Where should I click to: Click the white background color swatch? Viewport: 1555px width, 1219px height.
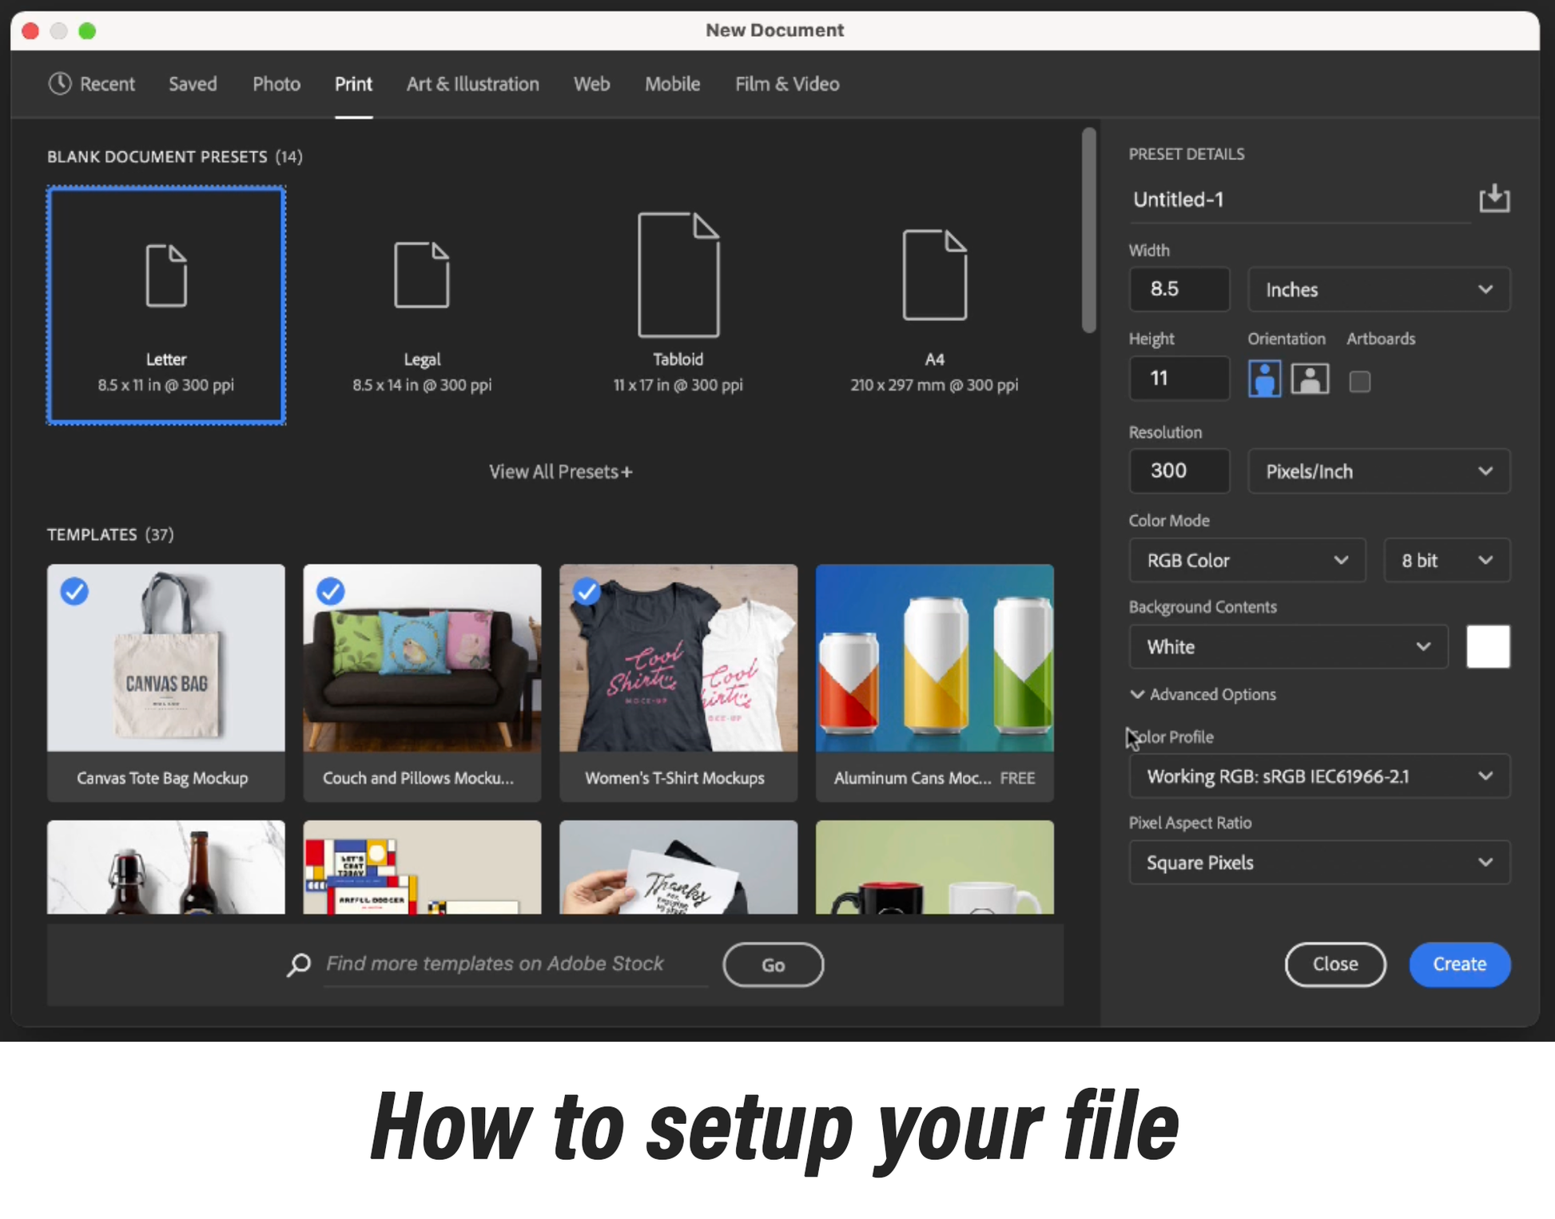pos(1488,646)
